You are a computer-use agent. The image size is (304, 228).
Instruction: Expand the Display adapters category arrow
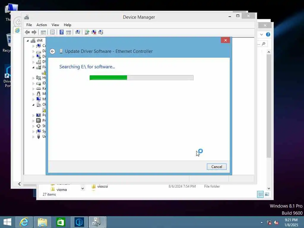click(x=33, y=57)
